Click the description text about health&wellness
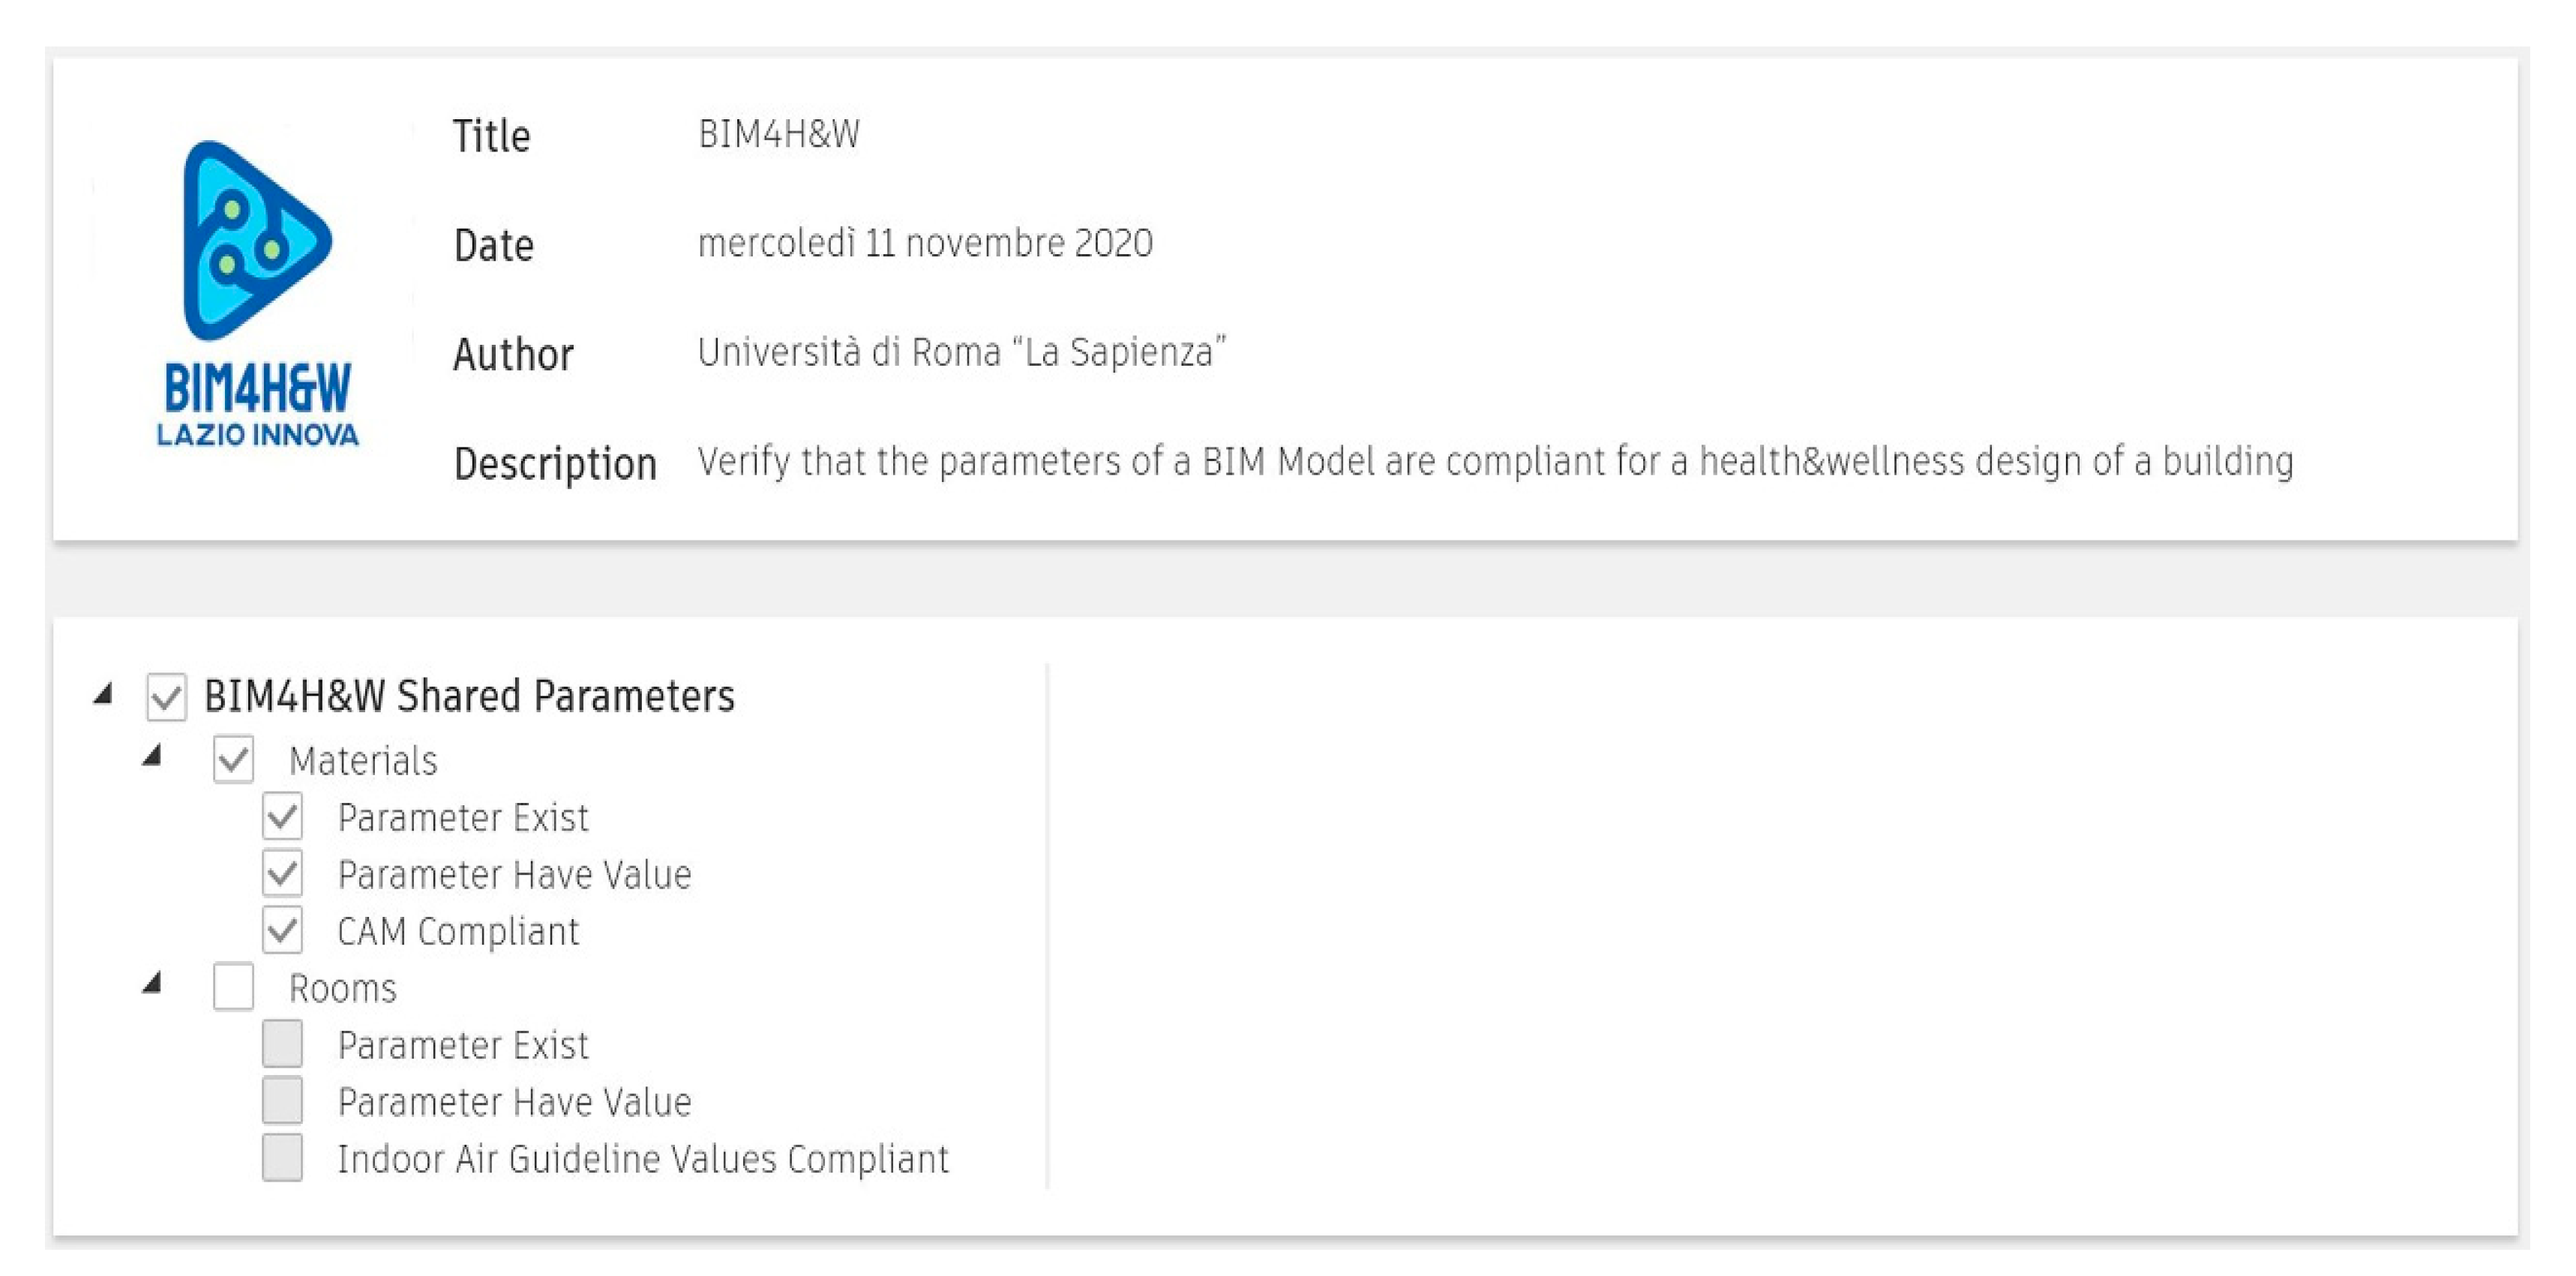Screen dimensions: 2576x1276 (x=1495, y=461)
